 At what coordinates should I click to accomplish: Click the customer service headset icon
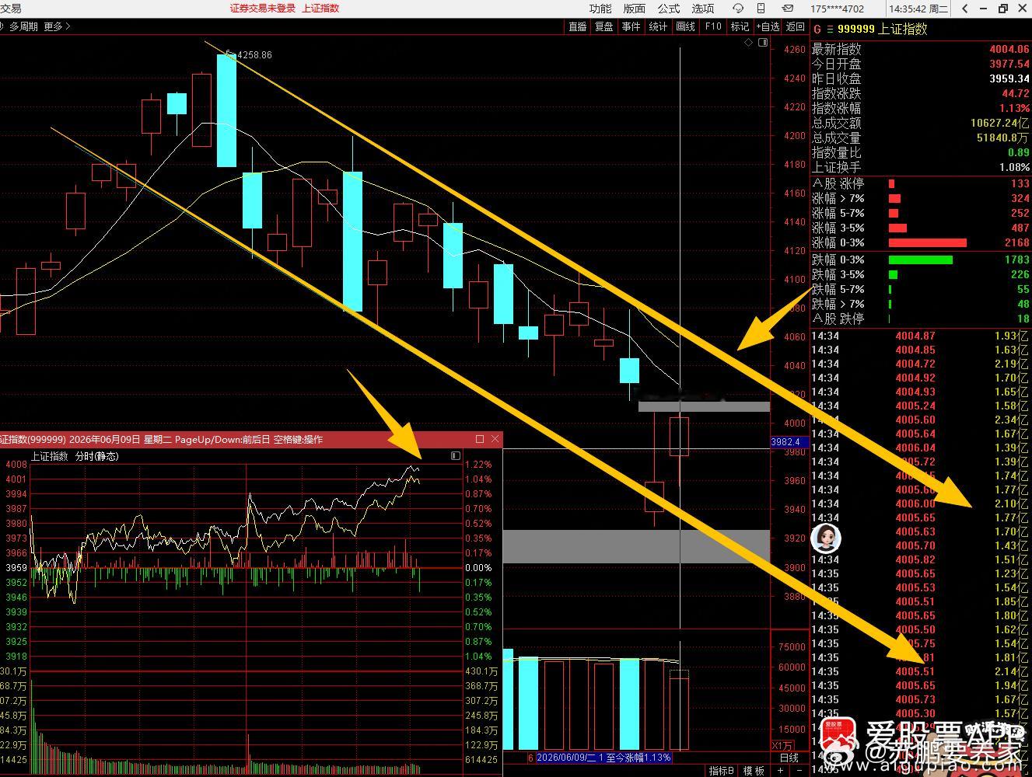click(737, 9)
